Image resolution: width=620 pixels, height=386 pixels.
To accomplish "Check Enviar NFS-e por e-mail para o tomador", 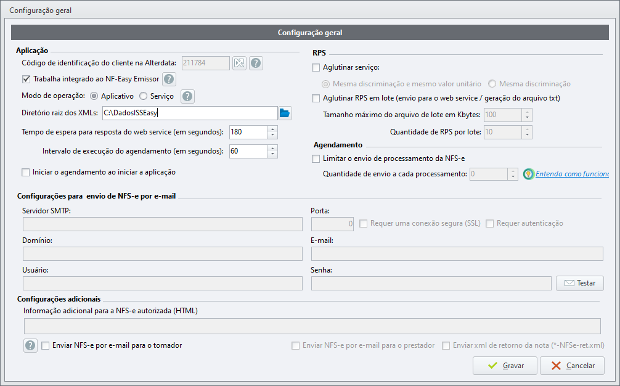I will pyautogui.click(x=46, y=346).
